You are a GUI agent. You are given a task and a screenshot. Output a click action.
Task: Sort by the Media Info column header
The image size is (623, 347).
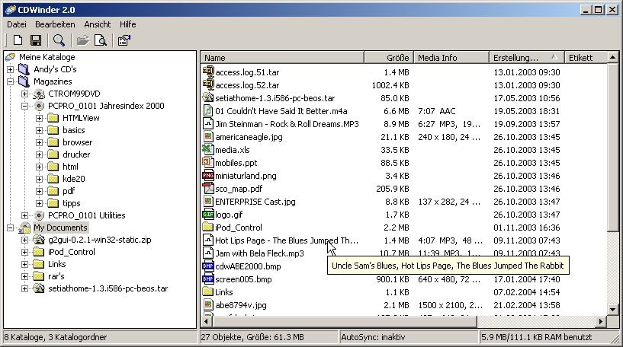pos(450,58)
